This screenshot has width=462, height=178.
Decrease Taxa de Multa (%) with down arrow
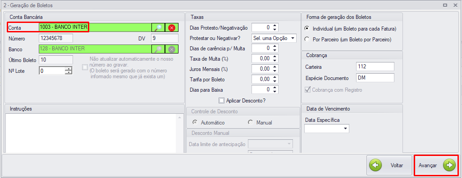(275, 60)
